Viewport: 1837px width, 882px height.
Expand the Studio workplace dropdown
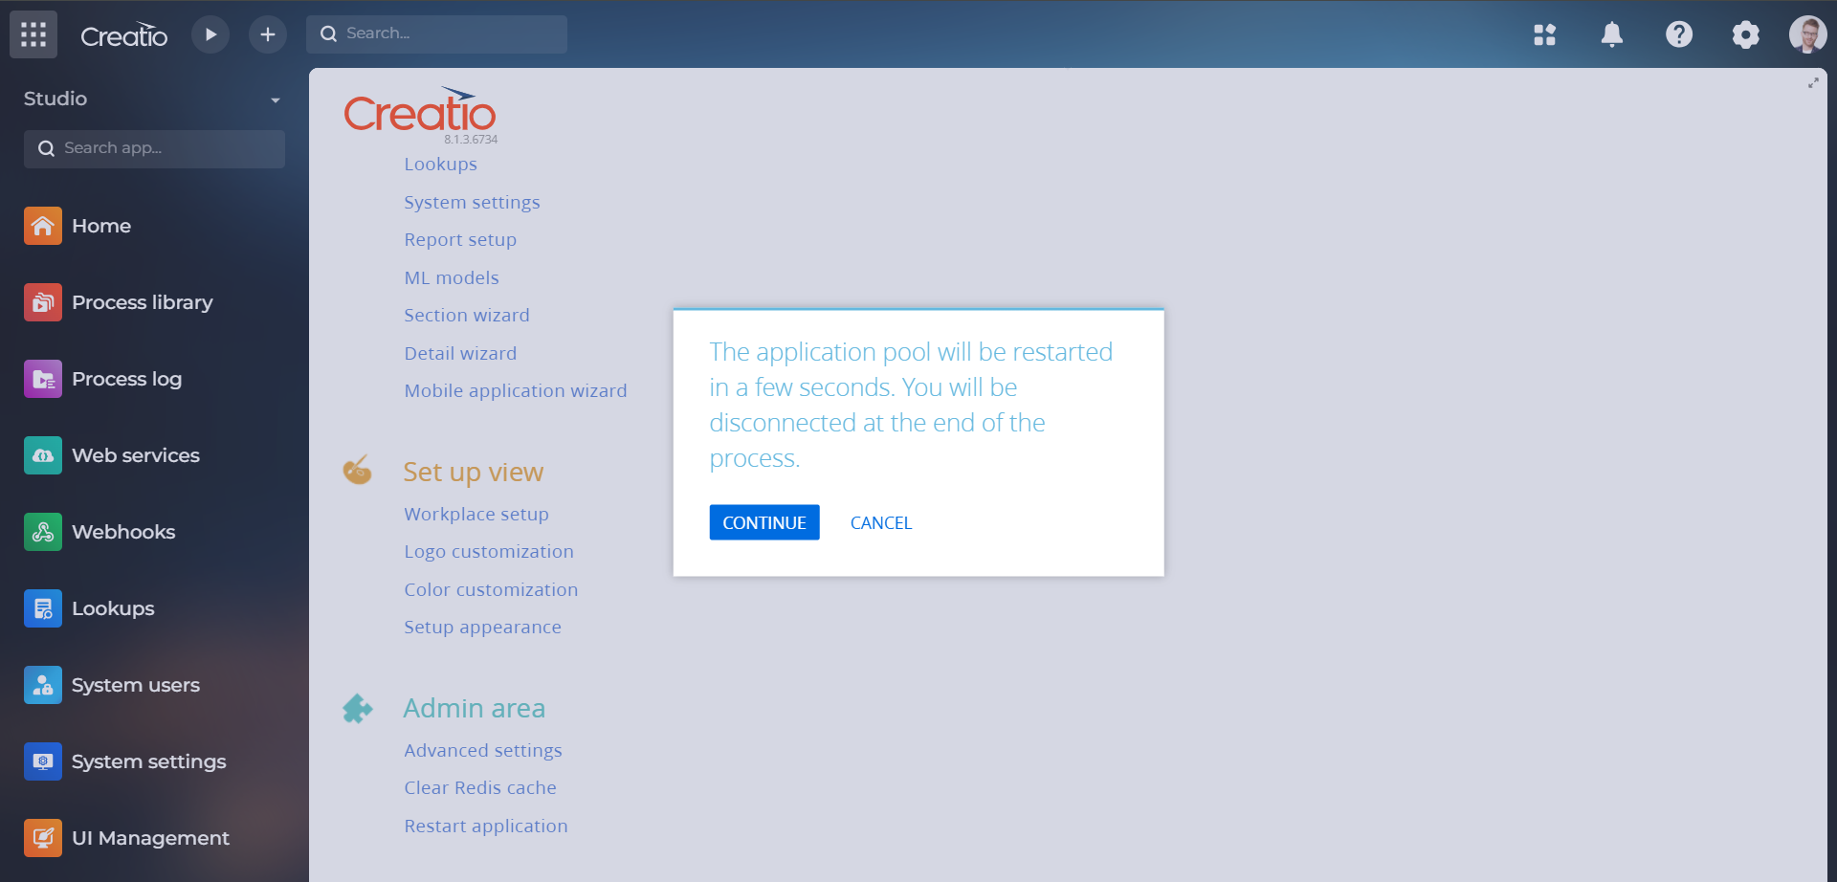tap(276, 99)
